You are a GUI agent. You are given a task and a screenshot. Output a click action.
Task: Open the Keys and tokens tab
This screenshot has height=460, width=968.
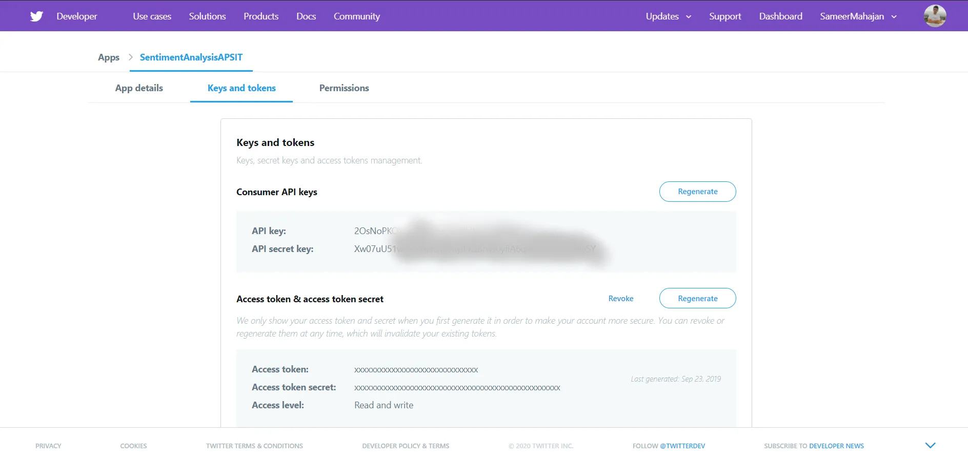(x=241, y=88)
